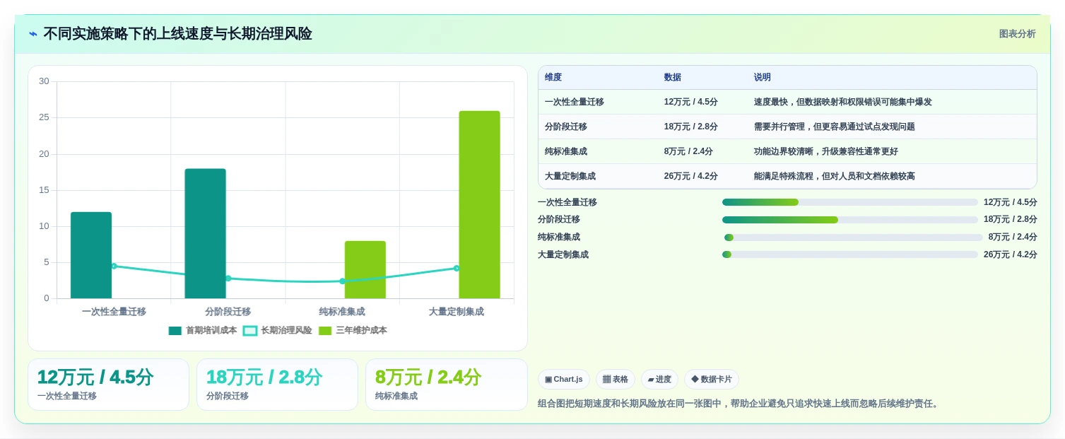The image size is (1065, 439).
Task: Toggle the 长期治理风险 legend swatch
Action: 250,331
